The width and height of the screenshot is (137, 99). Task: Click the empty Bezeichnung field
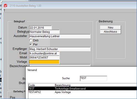(60, 65)
